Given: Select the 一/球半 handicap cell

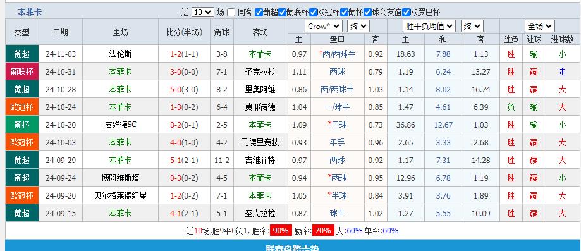Looking at the screenshot, I should click(338, 107).
